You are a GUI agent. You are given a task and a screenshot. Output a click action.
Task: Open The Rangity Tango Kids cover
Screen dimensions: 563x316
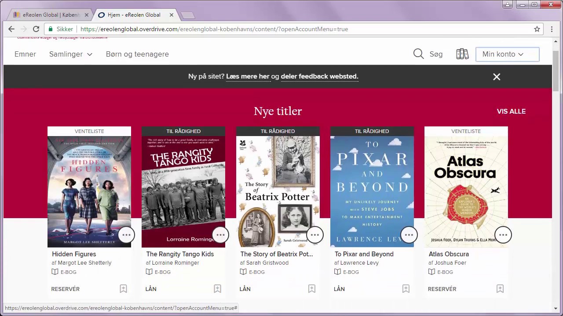[x=183, y=192]
